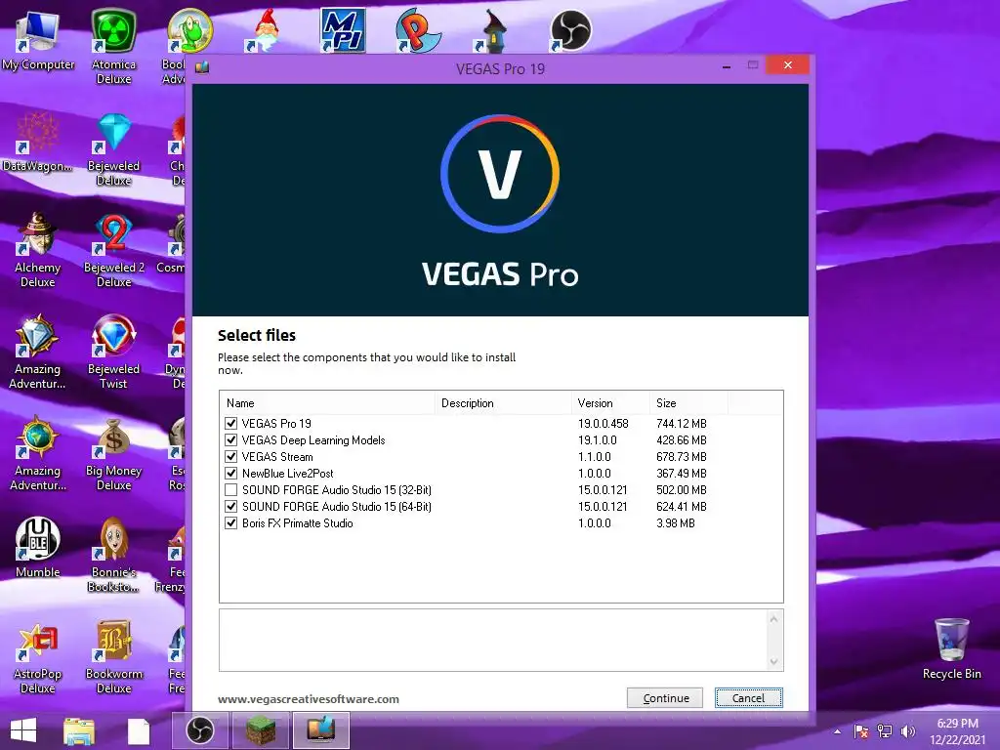Screen dimensions: 1000x750
Task: Click description box scroll down arrow
Action: 774,661
